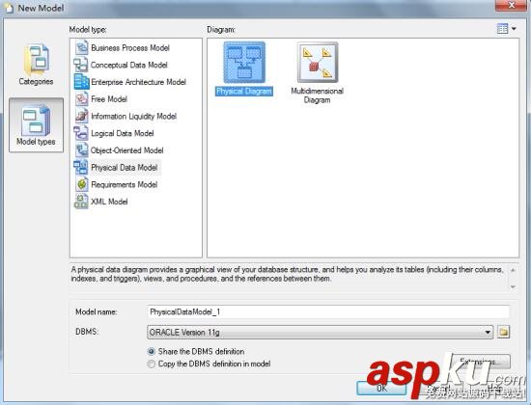Select the Physical Diagram thumbnail
The image size is (531, 405).
(x=244, y=63)
